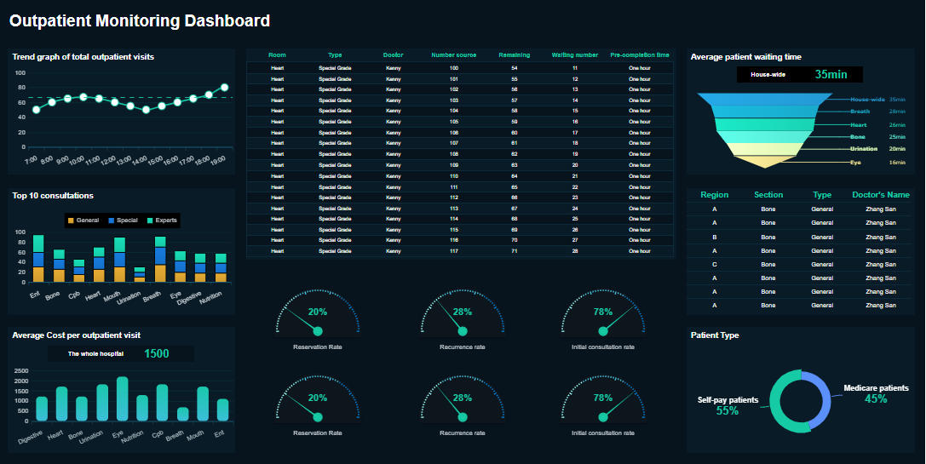The height and width of the screenshot is (464, 926).
Task: Click the Waiting number value 28 in the table
Action: pyautogui.click(x=575, y=251)
